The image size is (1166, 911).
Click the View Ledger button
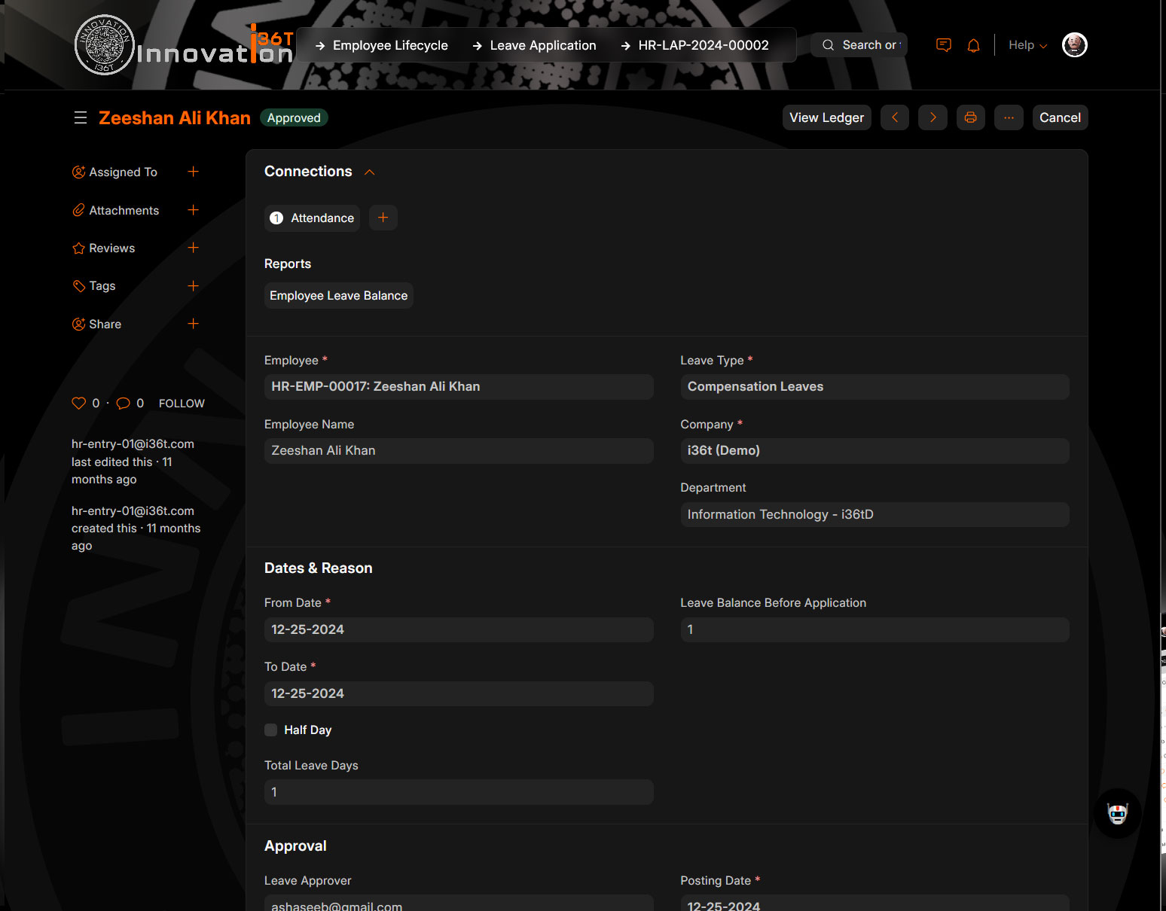[x=826, y=117]
